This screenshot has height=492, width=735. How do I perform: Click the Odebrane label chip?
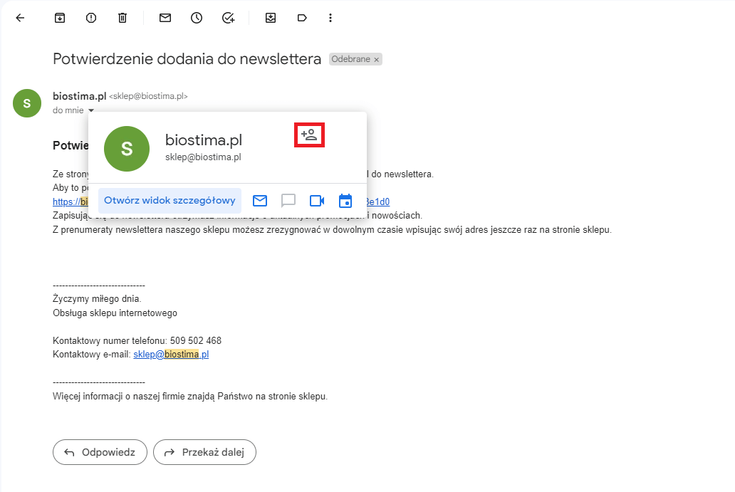click(351, 59)
